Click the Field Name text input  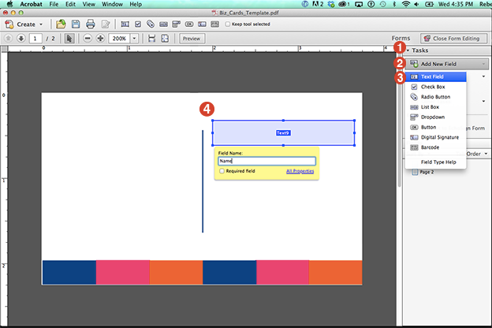point(266,161)
